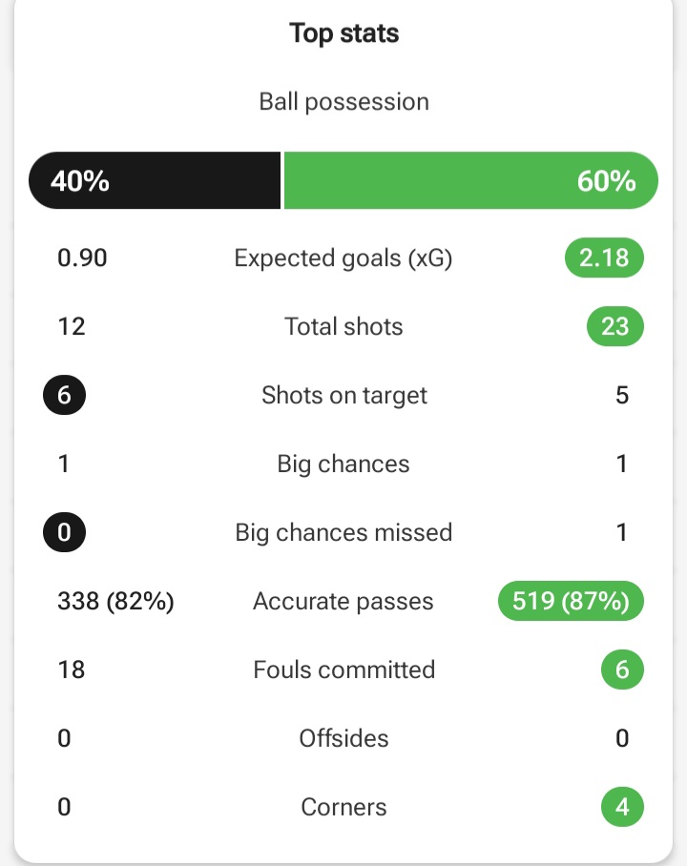The image size is (687, 866).
Task: Click the green 60% possession bar segment
Action: tap(471, 180)
